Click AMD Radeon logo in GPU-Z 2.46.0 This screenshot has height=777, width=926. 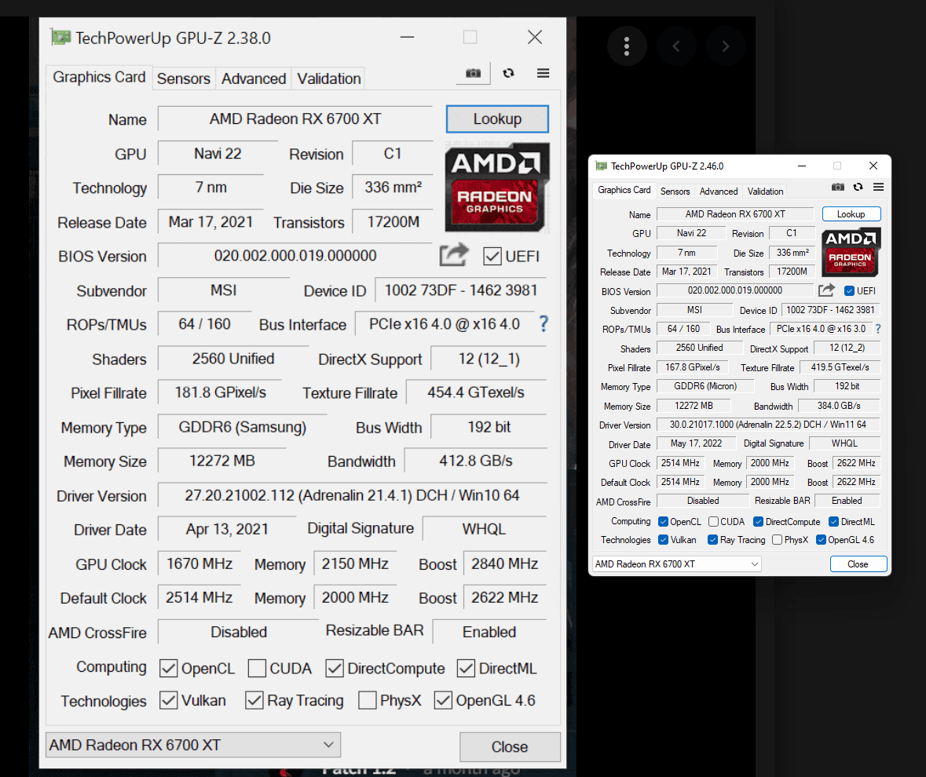(851, 252)
